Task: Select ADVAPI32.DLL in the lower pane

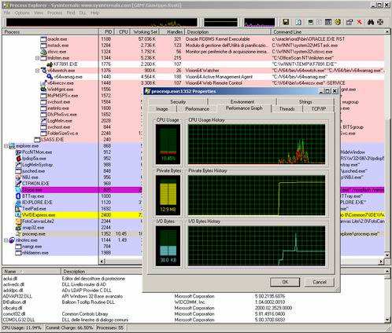Action: (17, 296)
